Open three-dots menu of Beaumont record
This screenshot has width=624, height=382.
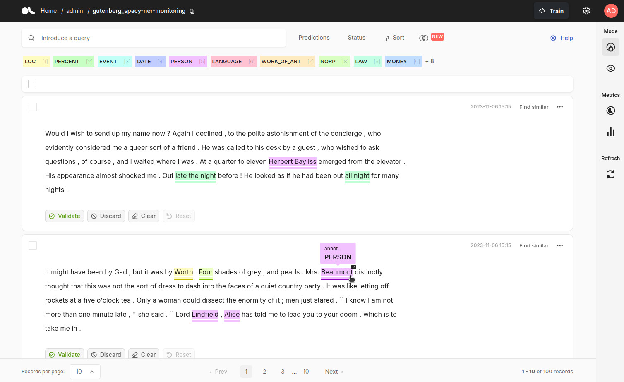point(560,245)
